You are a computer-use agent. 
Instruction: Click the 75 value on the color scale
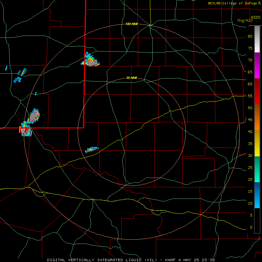click(250, 48)
